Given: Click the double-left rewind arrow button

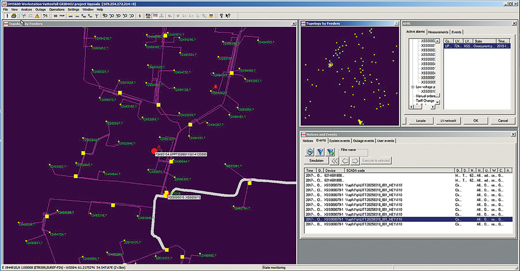Looking at the screenshot, I should click(x=334, y=161).
